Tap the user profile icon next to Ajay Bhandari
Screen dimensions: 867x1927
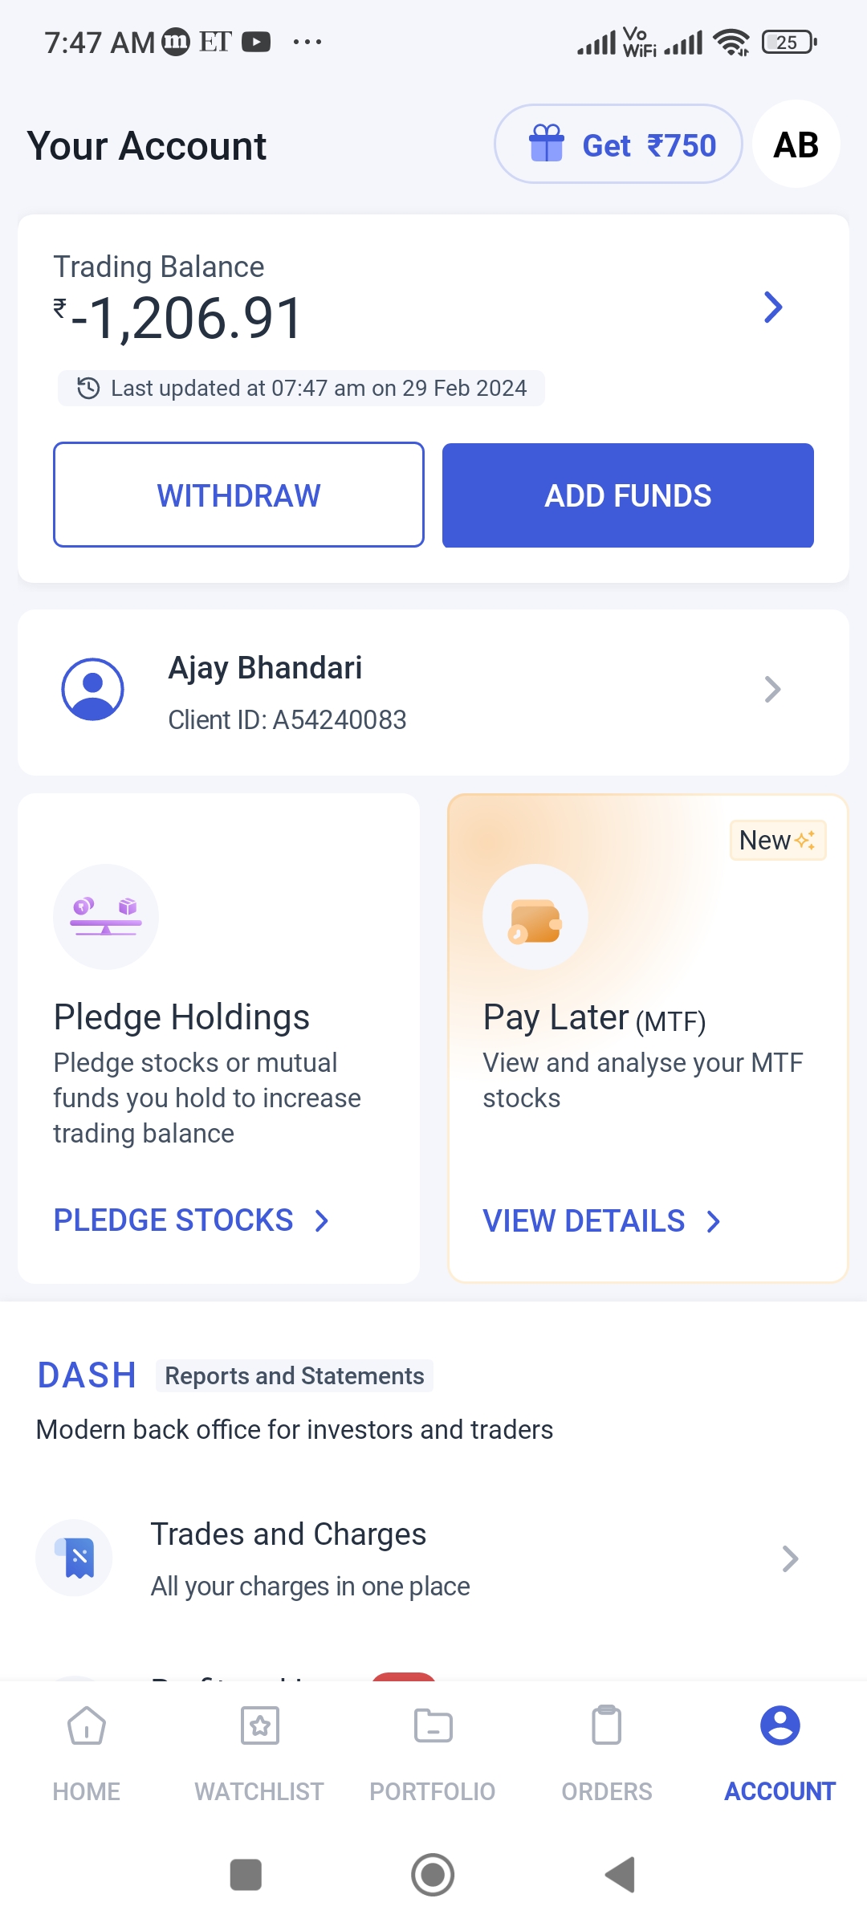(x=93, y=690)
